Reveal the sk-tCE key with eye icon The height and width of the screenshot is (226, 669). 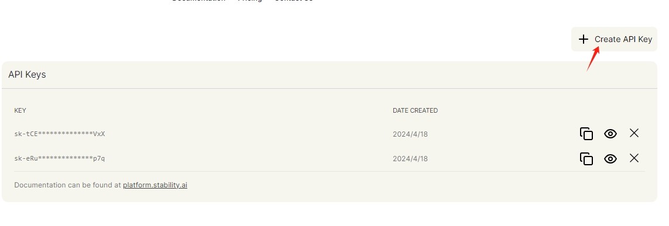pos(610,134)
